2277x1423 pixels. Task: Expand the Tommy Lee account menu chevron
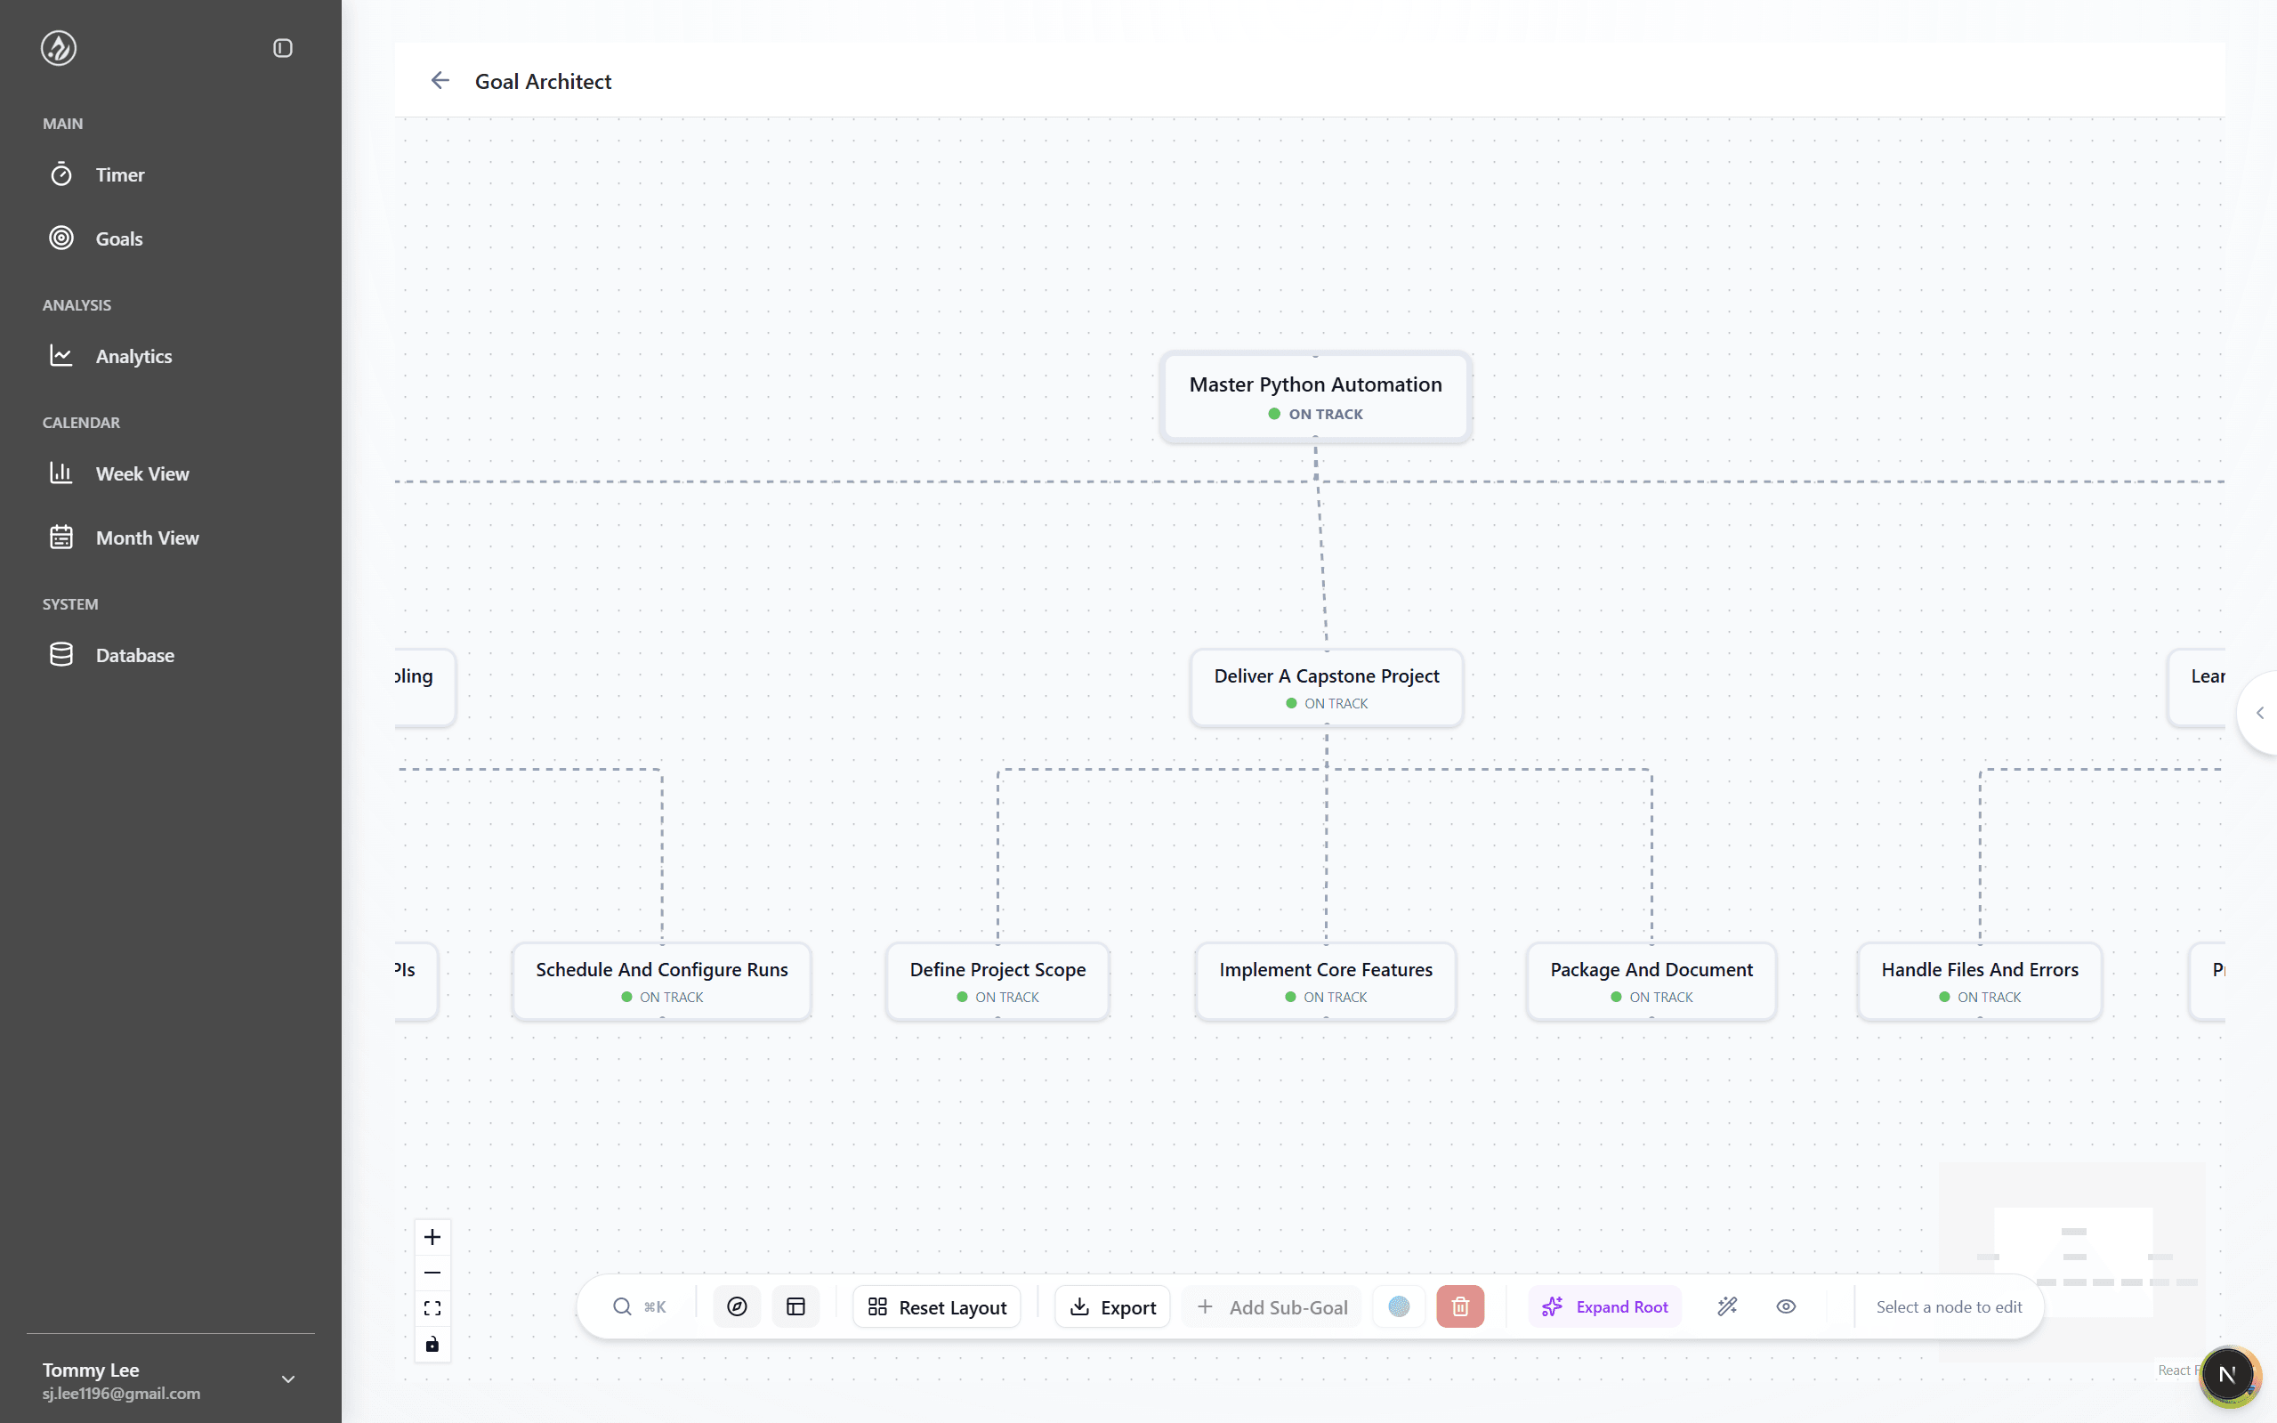pos(288,1379)
